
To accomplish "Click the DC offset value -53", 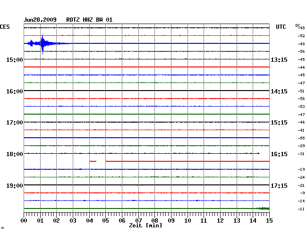I will click(301, 107).
